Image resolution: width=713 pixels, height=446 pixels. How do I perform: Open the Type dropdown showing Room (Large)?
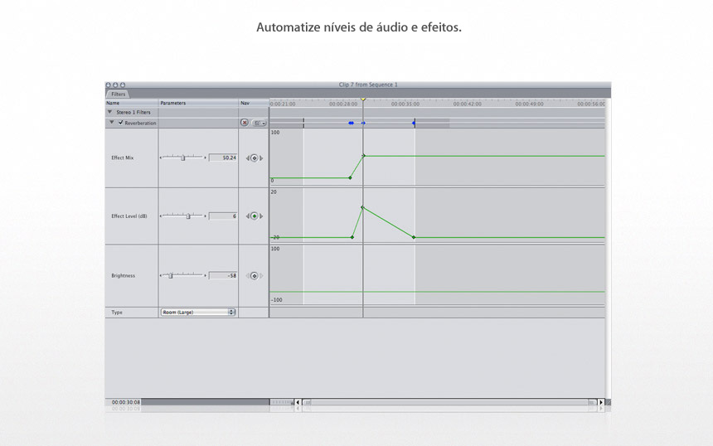[198, 313]
